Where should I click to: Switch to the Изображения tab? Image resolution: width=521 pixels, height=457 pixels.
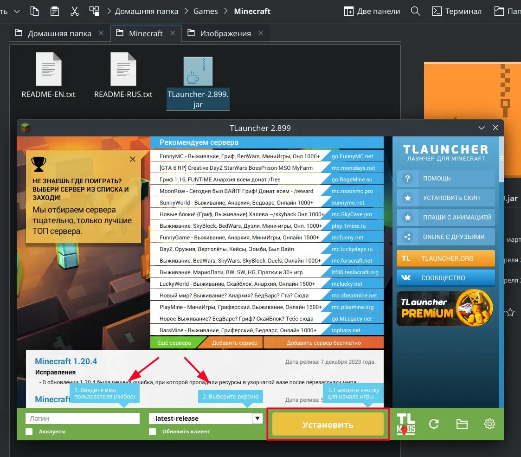[x=225, y=33]
